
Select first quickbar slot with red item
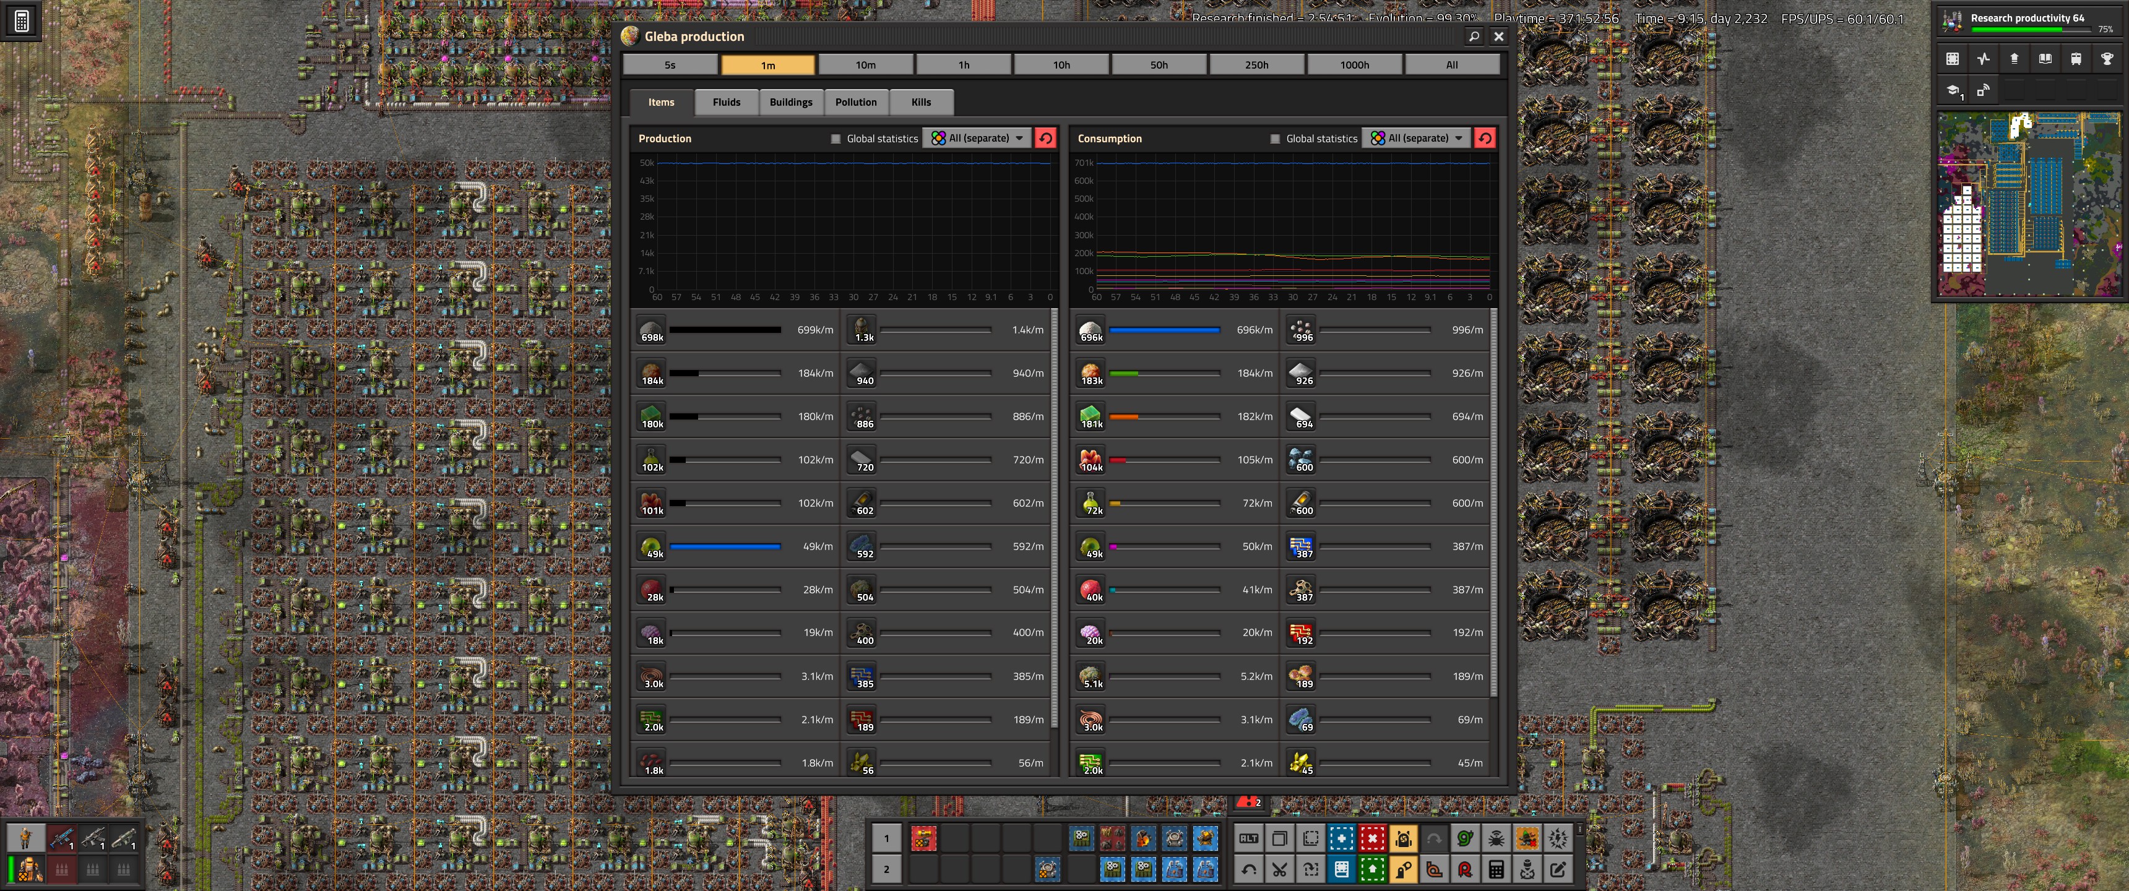click(x=923, y=838)
